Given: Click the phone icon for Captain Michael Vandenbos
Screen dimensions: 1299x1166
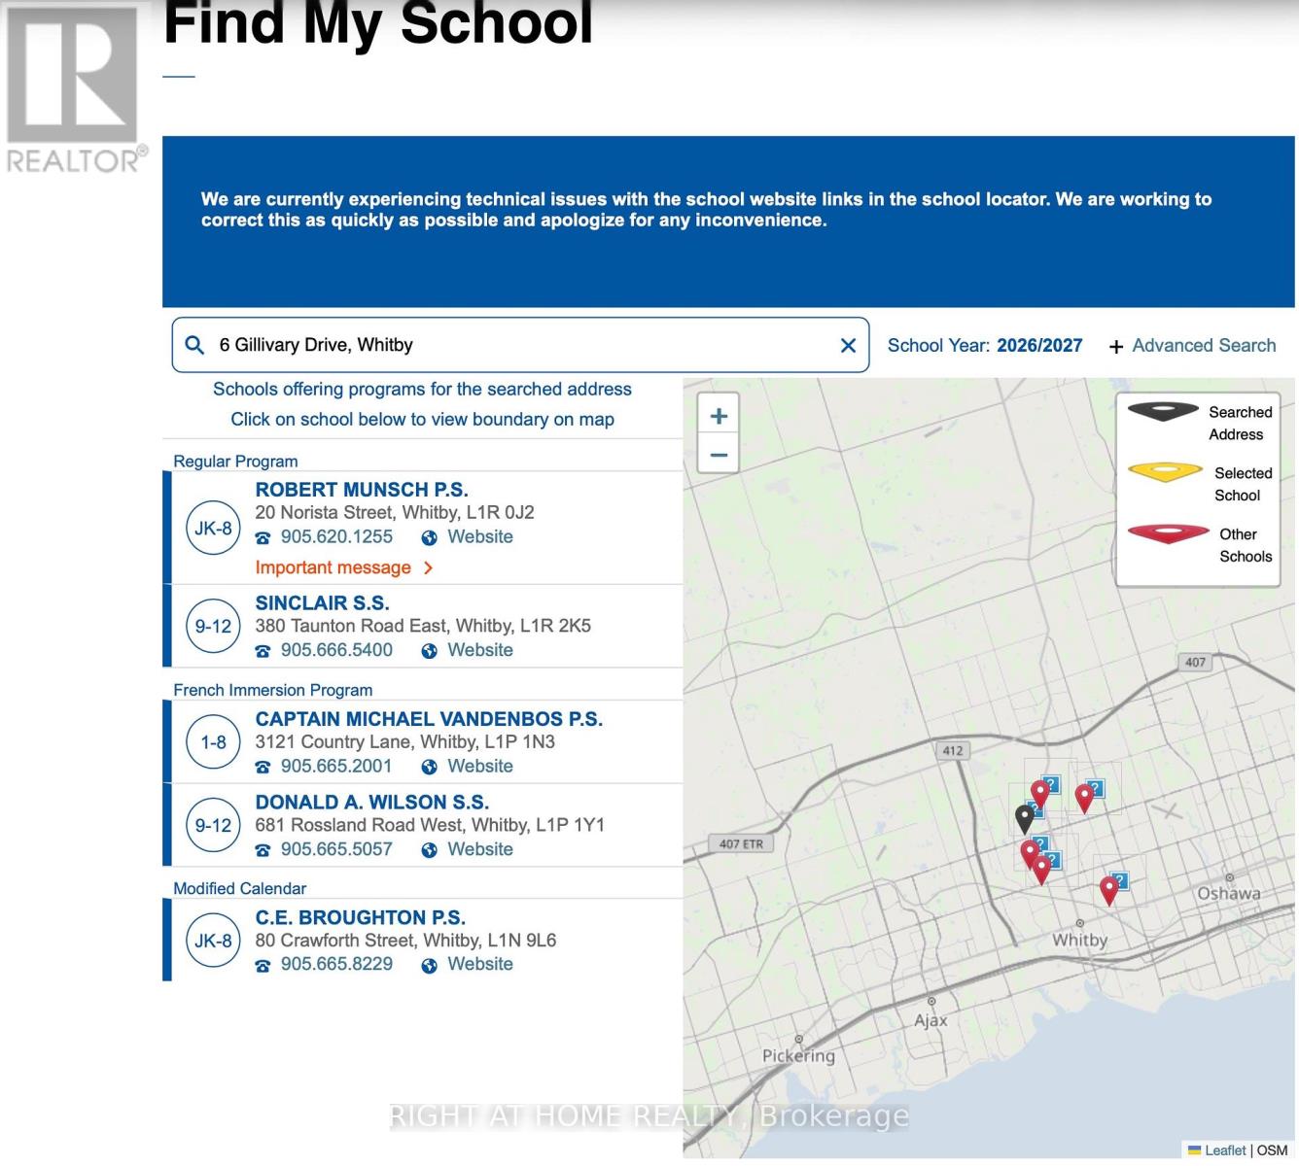Looking at the screenshot, I should [x=263, y=767].
